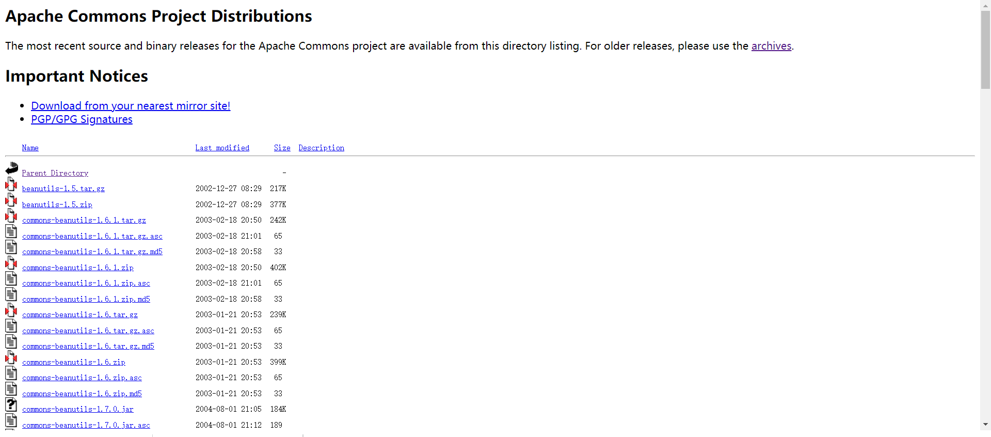Viewport: 991px width, 437px height.
Task: Sort files by the Size column
Action: 282,148
